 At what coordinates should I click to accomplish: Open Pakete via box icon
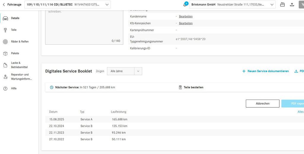click(5, 54)
